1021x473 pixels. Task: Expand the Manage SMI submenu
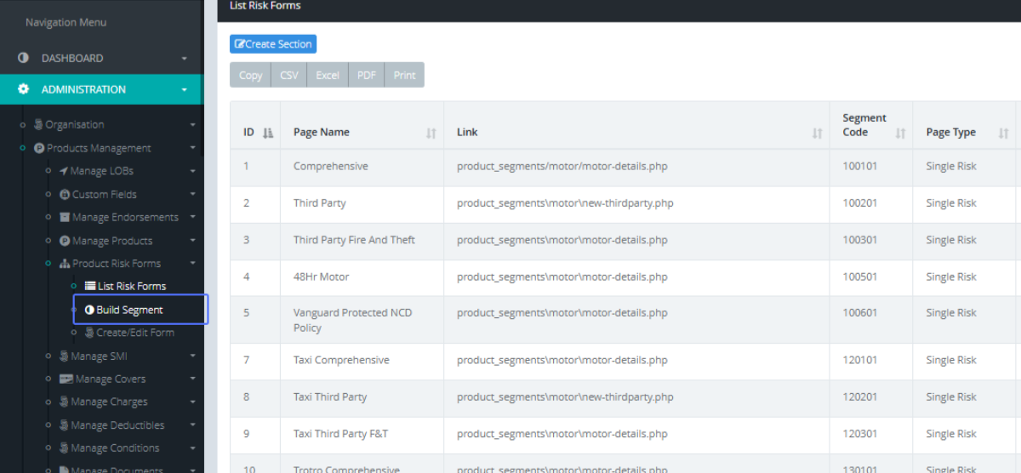click(192, 356)
